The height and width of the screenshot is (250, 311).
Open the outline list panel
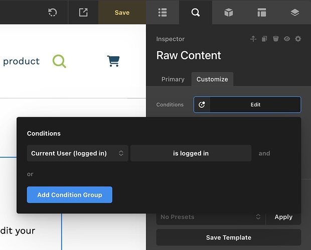(x=162, y=13)
